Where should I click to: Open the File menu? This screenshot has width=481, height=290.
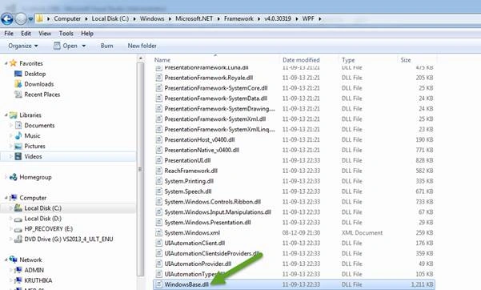9,34
